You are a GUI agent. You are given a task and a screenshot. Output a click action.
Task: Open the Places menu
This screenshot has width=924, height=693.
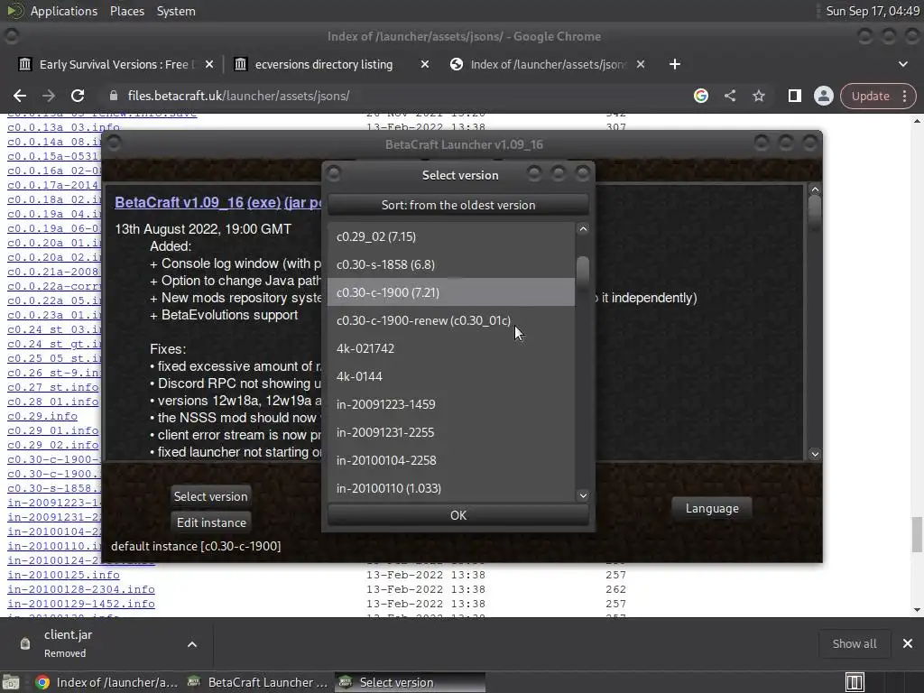(x=126, y=11)
